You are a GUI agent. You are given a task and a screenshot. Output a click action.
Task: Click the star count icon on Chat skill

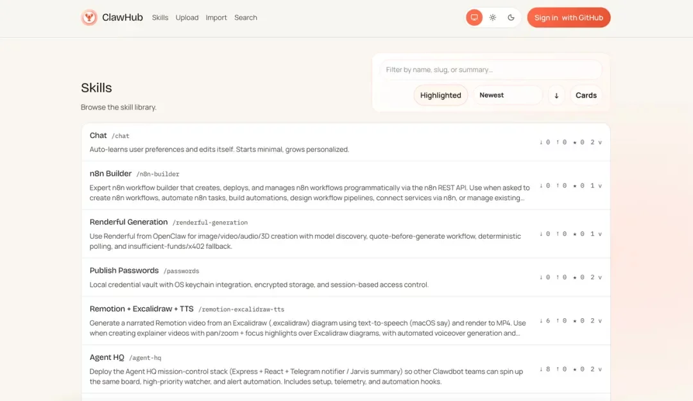click(x=575, y=142)
